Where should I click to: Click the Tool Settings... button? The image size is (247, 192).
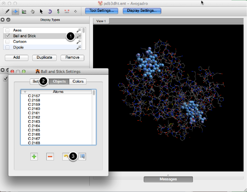point(102,11)
